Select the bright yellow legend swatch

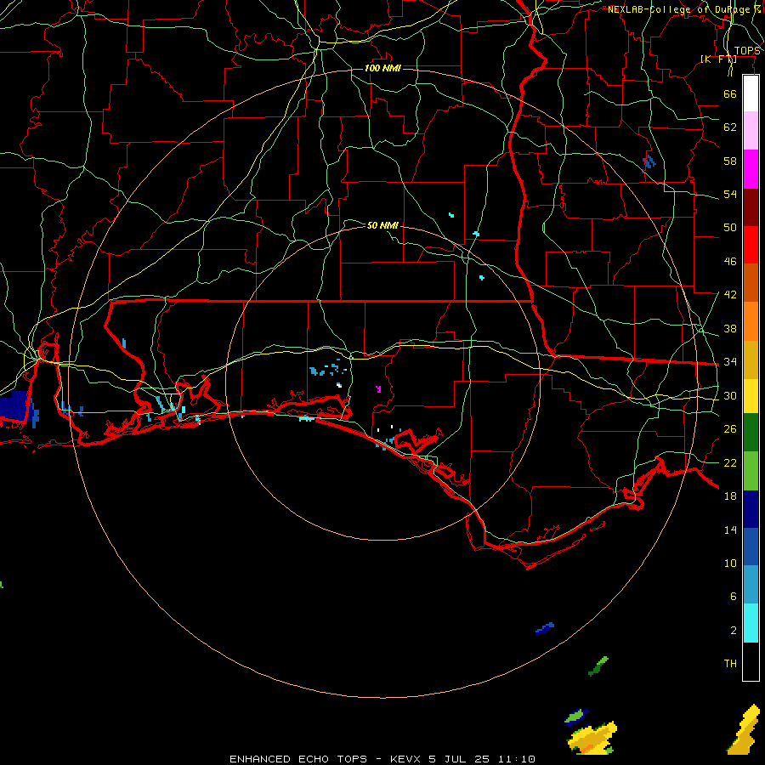pos(751,396)
